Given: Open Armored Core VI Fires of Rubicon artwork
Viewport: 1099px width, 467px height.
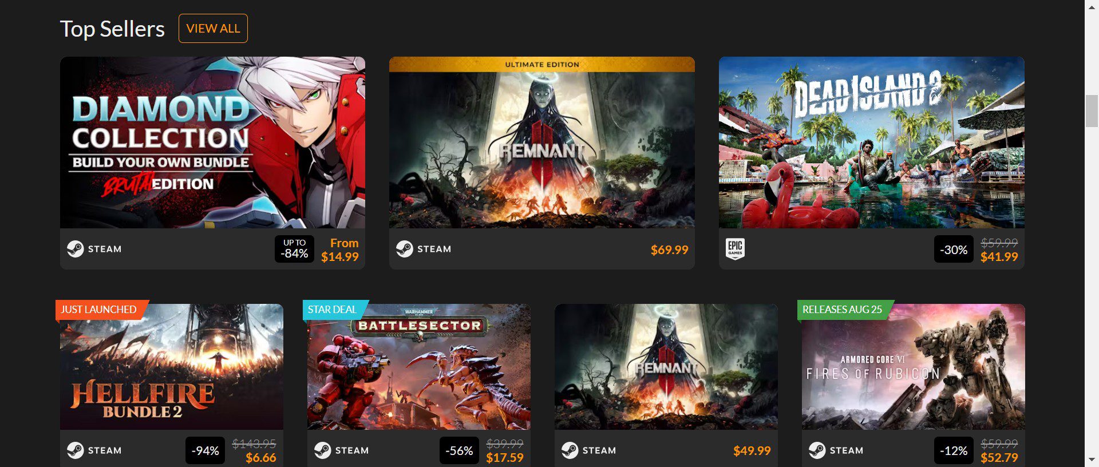Looking at the screenshot, I should tap(913, 367).
